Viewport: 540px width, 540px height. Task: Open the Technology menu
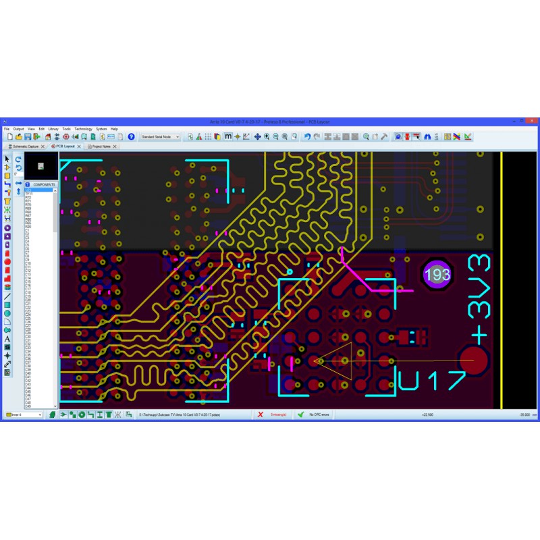coord(83,128)
